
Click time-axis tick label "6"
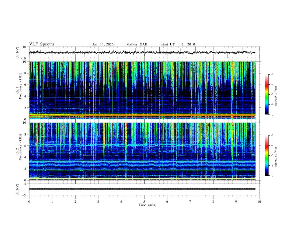pyautogui.click(x=167, y=202)
